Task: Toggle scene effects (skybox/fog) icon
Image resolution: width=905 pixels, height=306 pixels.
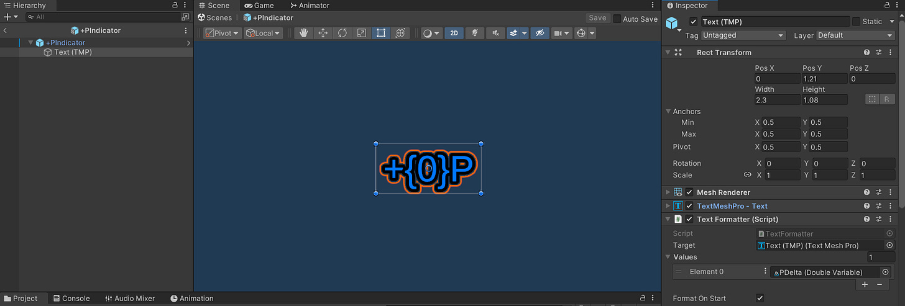Action: pyautogui.click(x=513, y=33)
